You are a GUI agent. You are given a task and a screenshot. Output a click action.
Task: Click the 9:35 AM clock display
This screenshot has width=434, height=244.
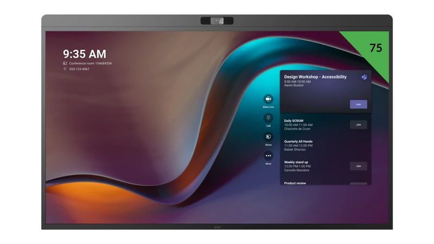[85, 54]
